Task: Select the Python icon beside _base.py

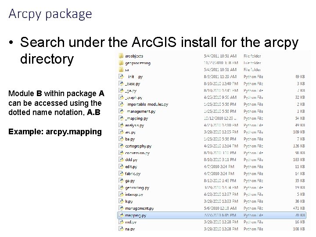Action: 121,84
